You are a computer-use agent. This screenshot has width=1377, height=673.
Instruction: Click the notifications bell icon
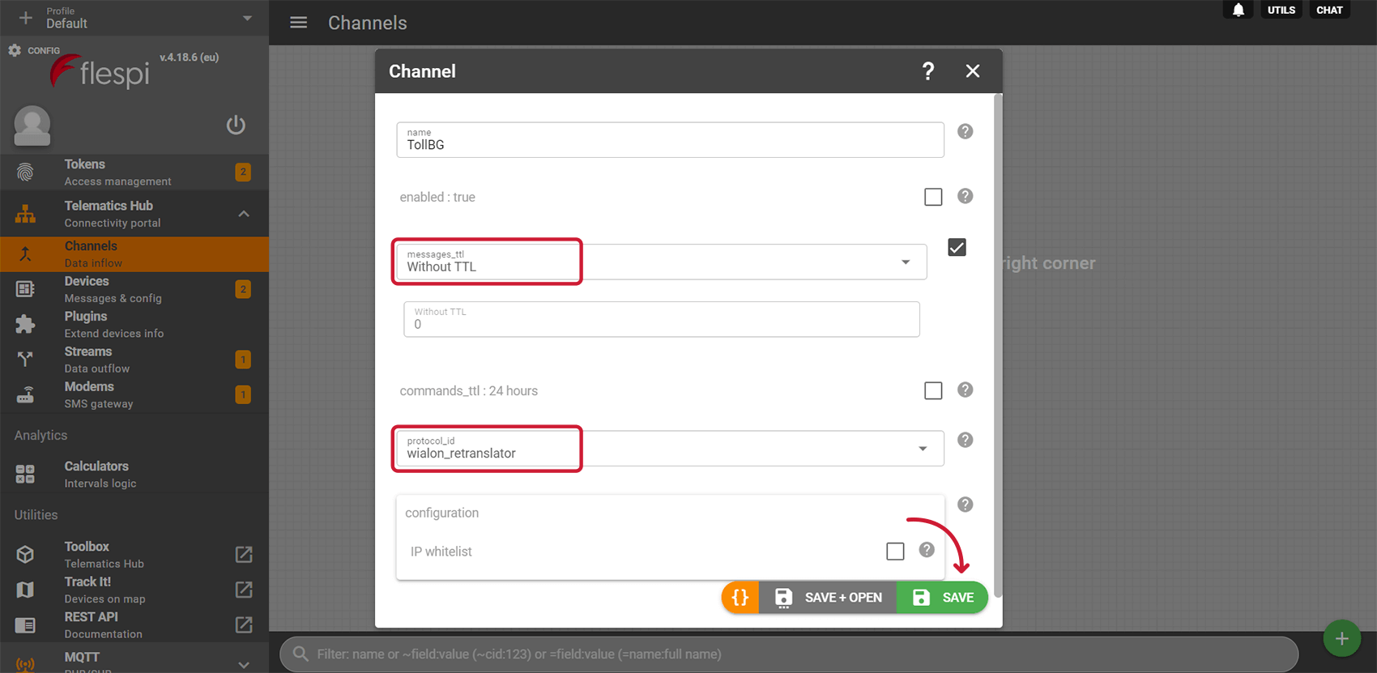click(1238, 10)
